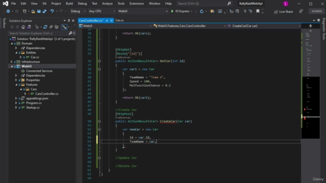This screenshot has height=183, width=326.
Task: Select the Properties folder
Action: coord(33,80)
